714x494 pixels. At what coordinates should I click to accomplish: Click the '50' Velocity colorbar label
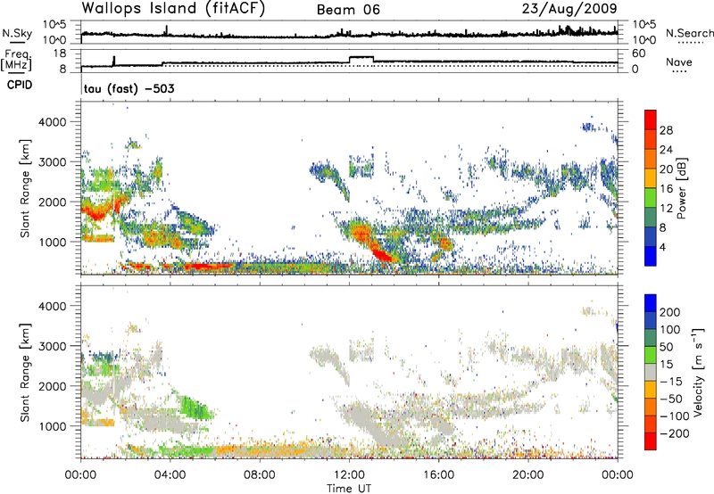666,347
